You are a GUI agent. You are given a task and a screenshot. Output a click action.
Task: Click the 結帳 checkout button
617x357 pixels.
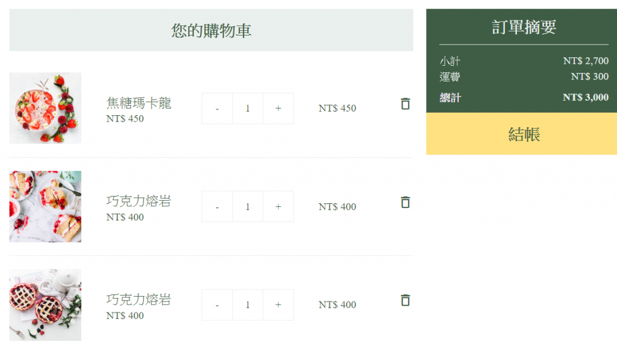521,134
